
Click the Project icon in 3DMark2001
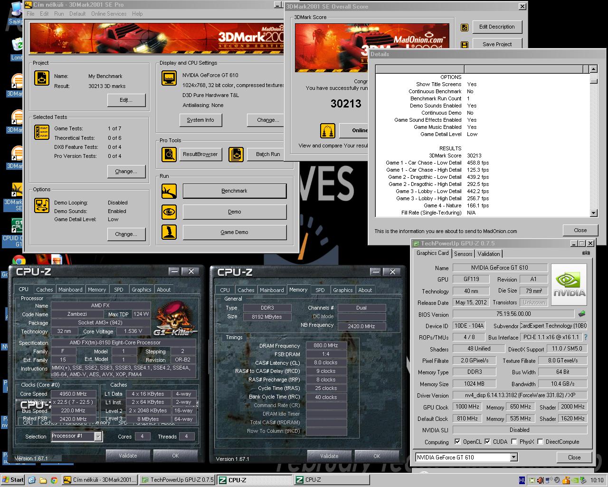point(42,78)
